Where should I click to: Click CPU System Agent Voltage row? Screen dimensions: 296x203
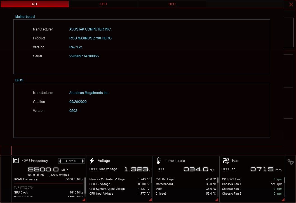click(119, 189)
